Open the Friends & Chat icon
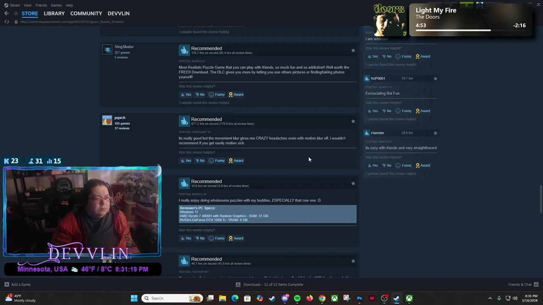This screenshot has height=305, width=543. [x=536, y=285]
